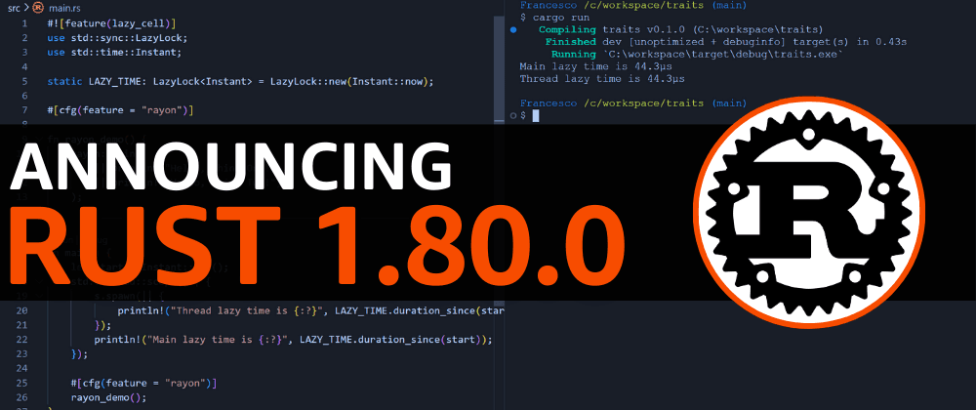
Task: Click line number 24 in the gutter
Action: click(21, 368)
